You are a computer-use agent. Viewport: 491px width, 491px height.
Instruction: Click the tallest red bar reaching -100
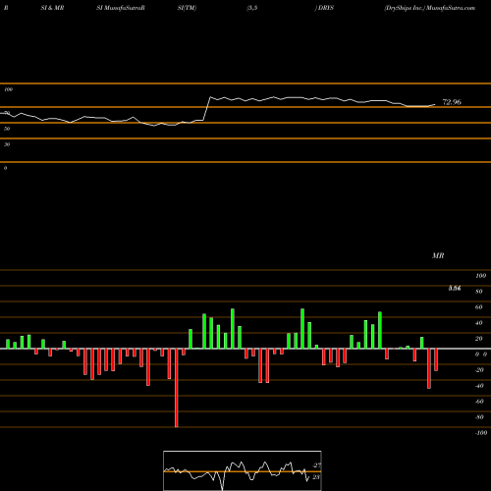click(177, 388)
